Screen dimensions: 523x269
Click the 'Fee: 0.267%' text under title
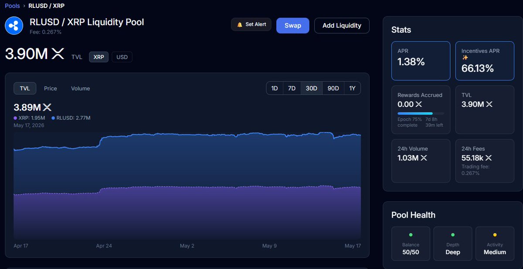coord(45,32)
